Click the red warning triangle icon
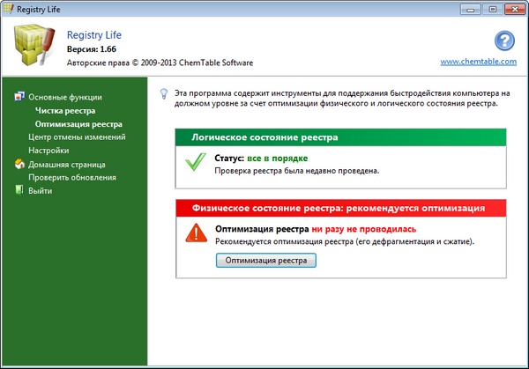The image size is (529, 369). click(195, 232)
